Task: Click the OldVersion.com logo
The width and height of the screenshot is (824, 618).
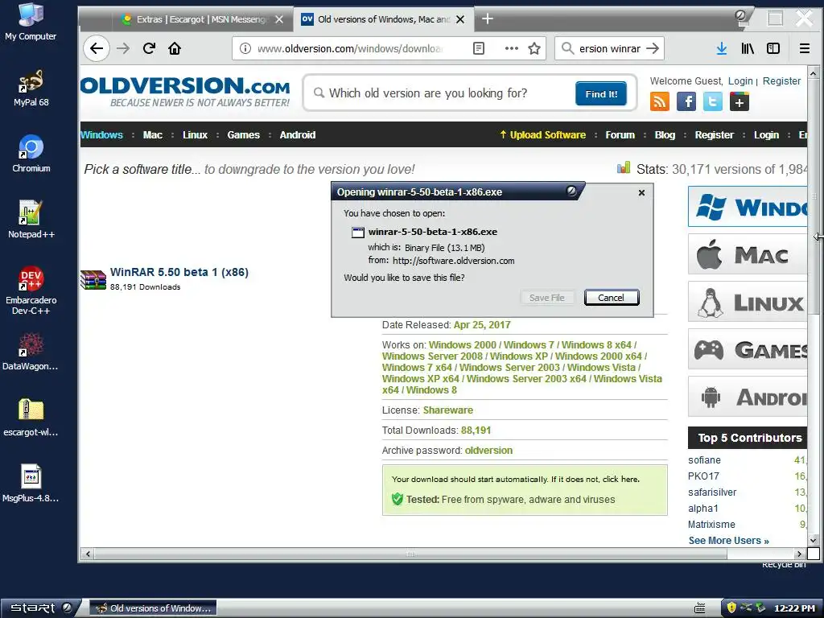Action: [x=185, y=92]
